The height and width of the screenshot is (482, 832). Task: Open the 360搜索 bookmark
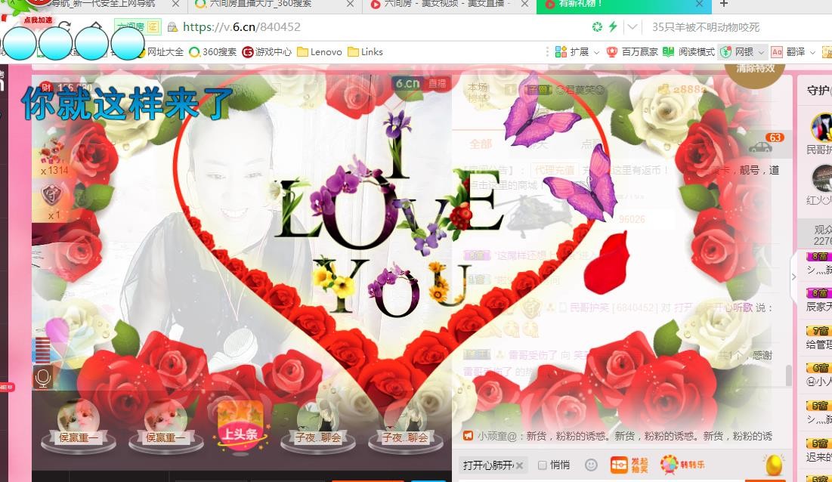tap(213, 52)
